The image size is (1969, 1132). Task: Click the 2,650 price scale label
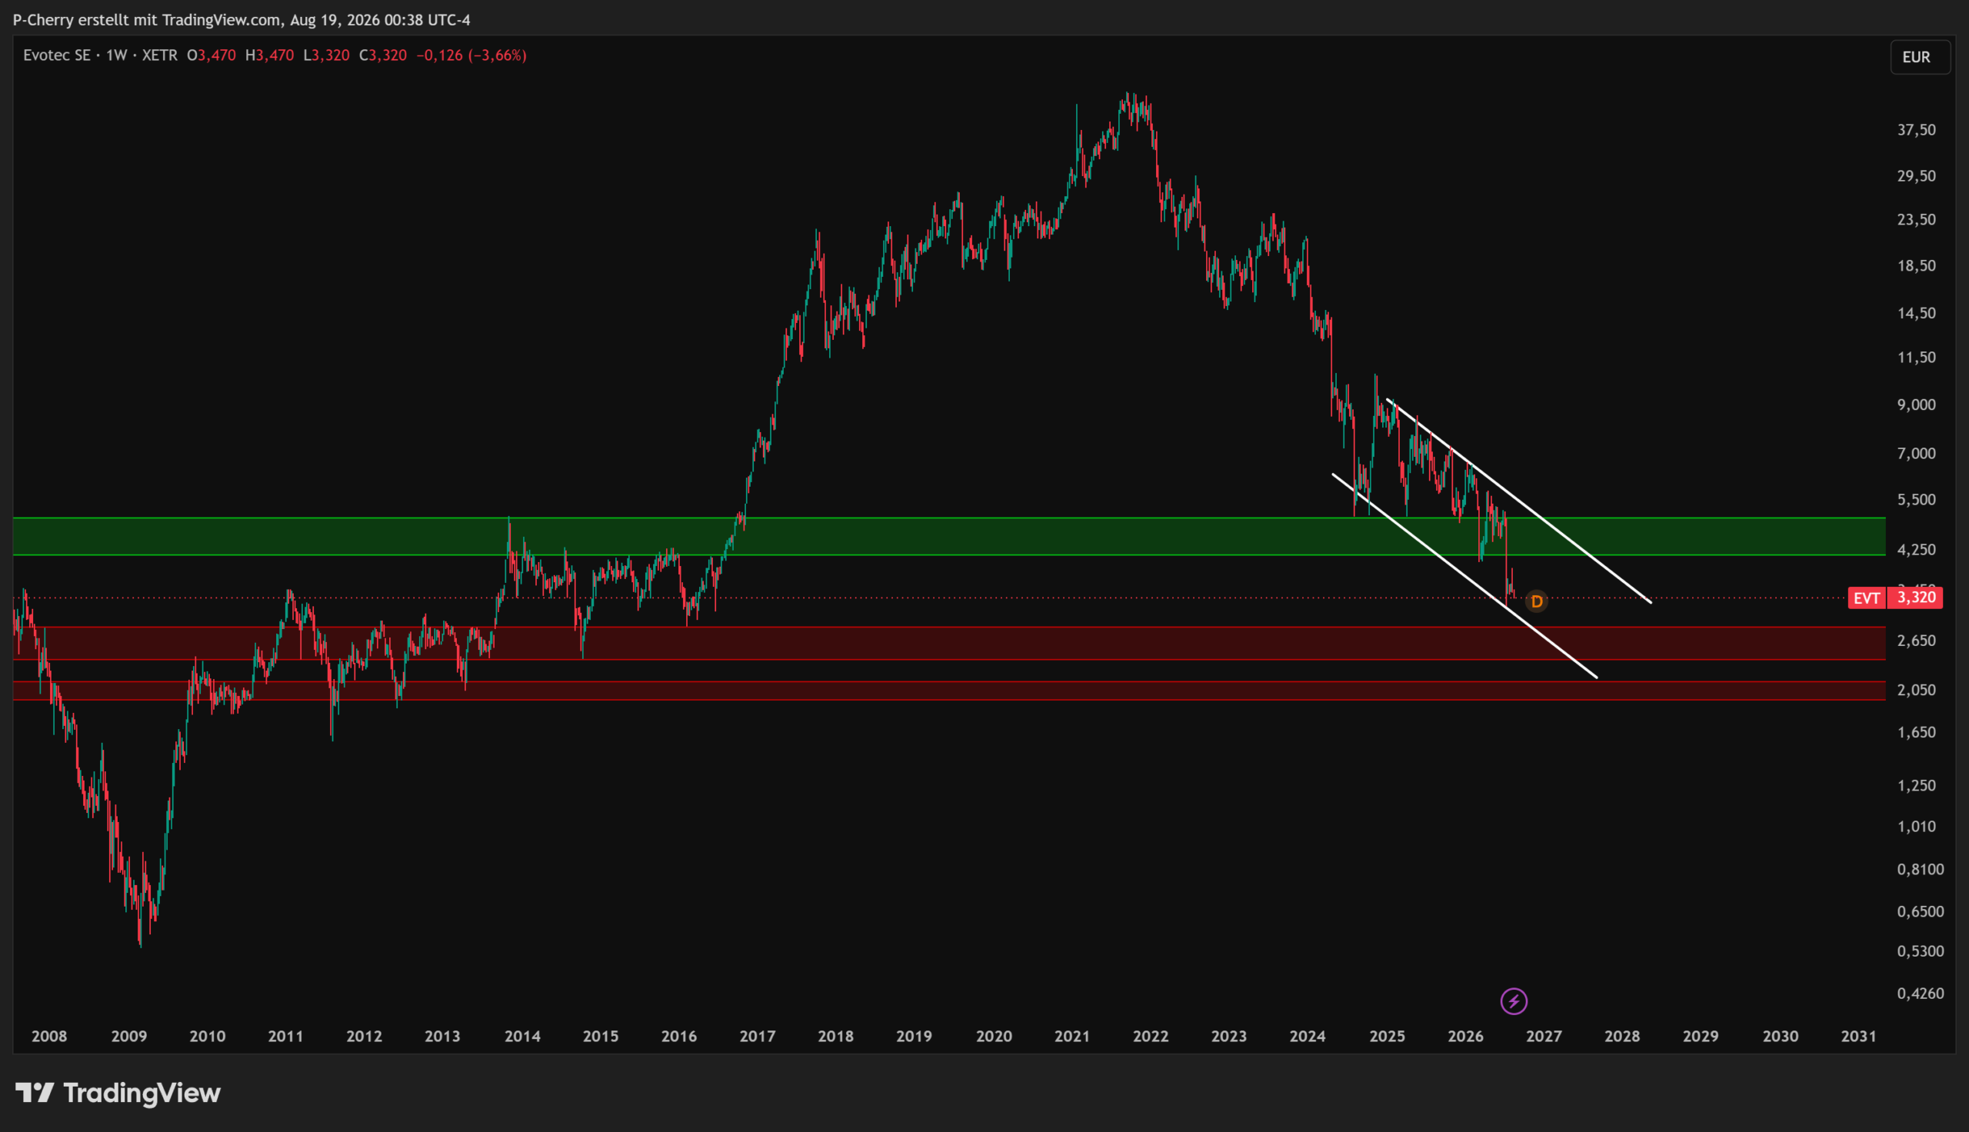(x=1917, y=641)
